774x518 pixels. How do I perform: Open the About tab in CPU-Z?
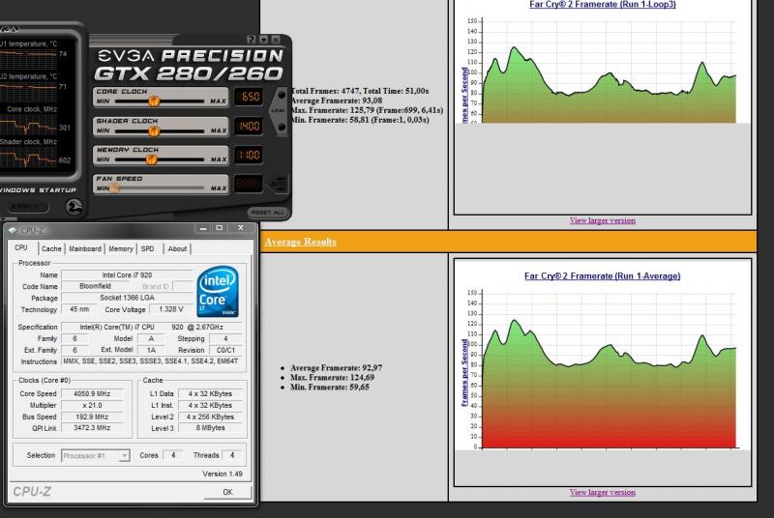click(177, 249)
